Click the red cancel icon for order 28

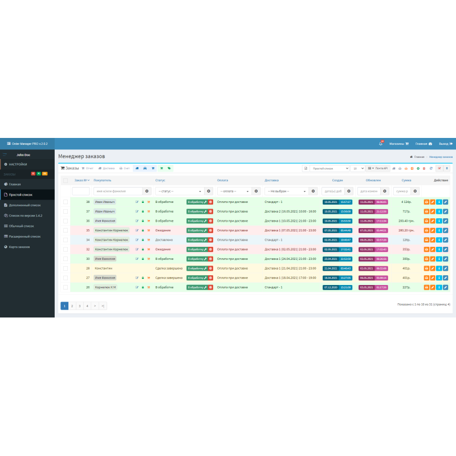pyautogui.click(x=210, y=268)
